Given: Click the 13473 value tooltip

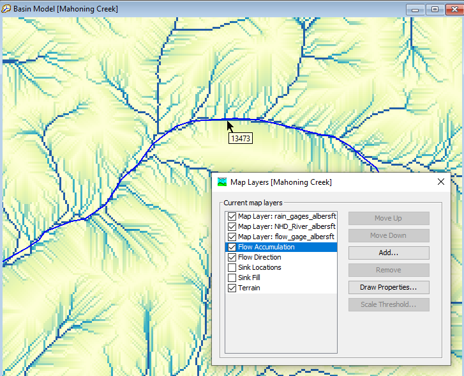Looking at the screenshot, I should (241, 139).
